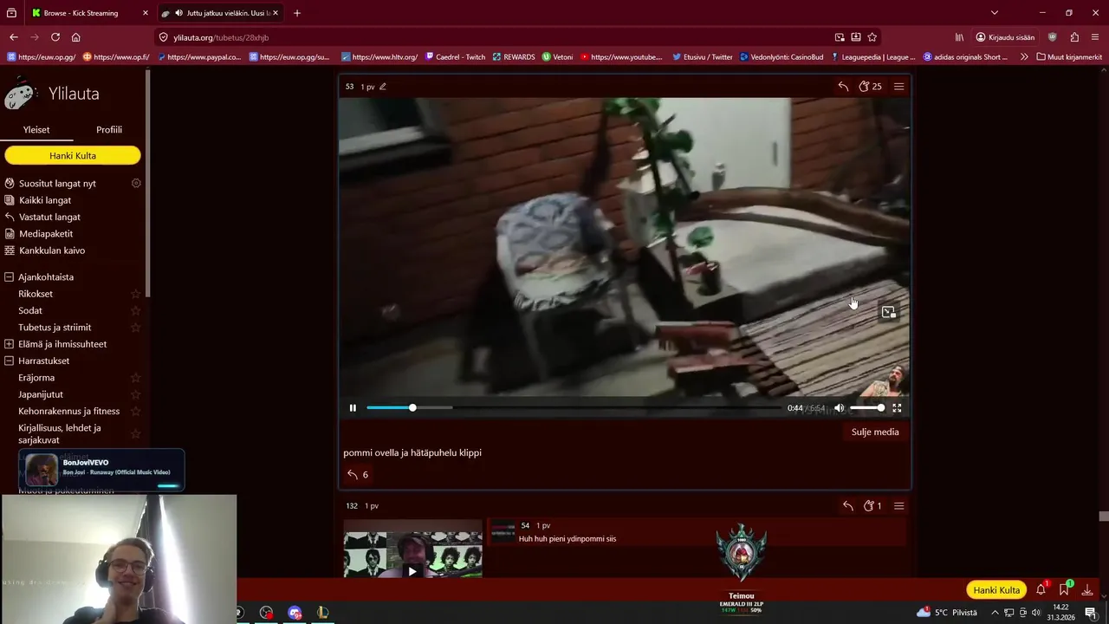Favorite Kehonrakennus ja fitness with star
Screen dimensions: 1109x624
[x=135, y=412]
